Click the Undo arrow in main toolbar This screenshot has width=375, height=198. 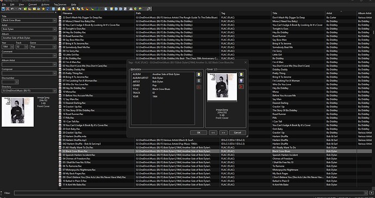coord(12,9)
